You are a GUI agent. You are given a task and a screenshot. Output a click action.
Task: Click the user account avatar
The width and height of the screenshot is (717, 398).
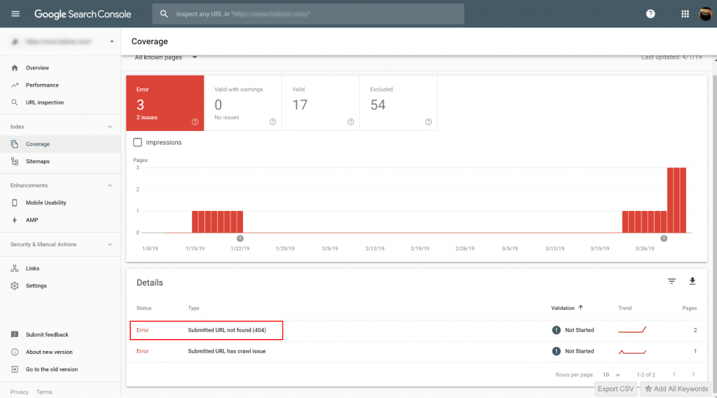(x=706, y=14)
